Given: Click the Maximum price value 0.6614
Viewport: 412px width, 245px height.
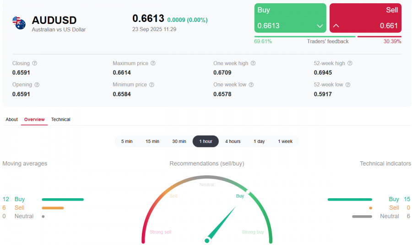Looking at the screenshot, I should point(122,72).
